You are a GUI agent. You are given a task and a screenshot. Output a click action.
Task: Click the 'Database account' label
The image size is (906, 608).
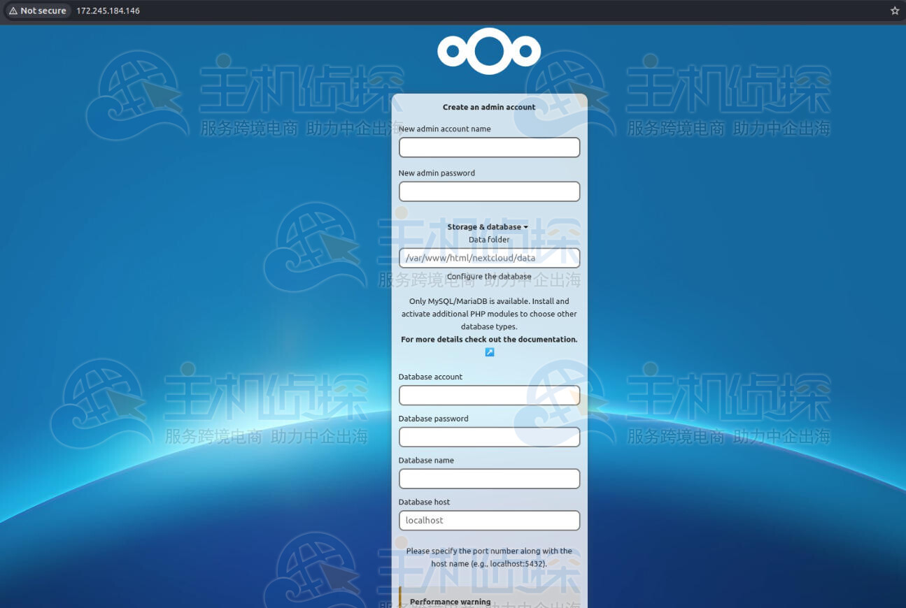coord(430,377)
